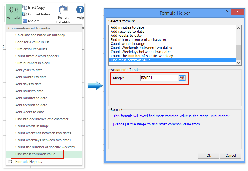Open the Formulas dropdown arrow
This screenshot has height=171, width=248.
click(13, 22)
